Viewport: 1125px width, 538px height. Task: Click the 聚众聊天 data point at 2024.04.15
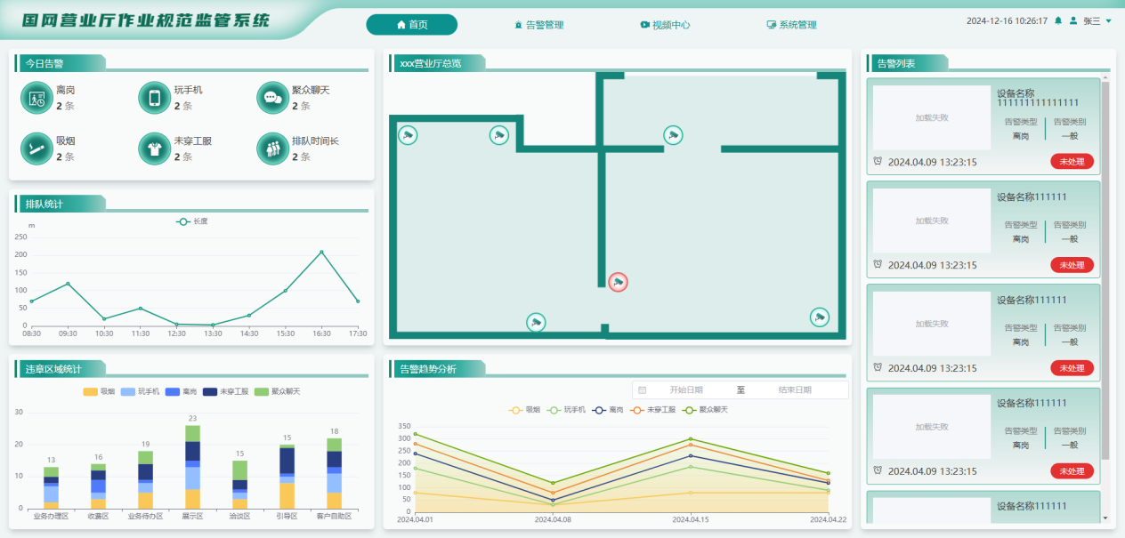click(x=691, y=439)
